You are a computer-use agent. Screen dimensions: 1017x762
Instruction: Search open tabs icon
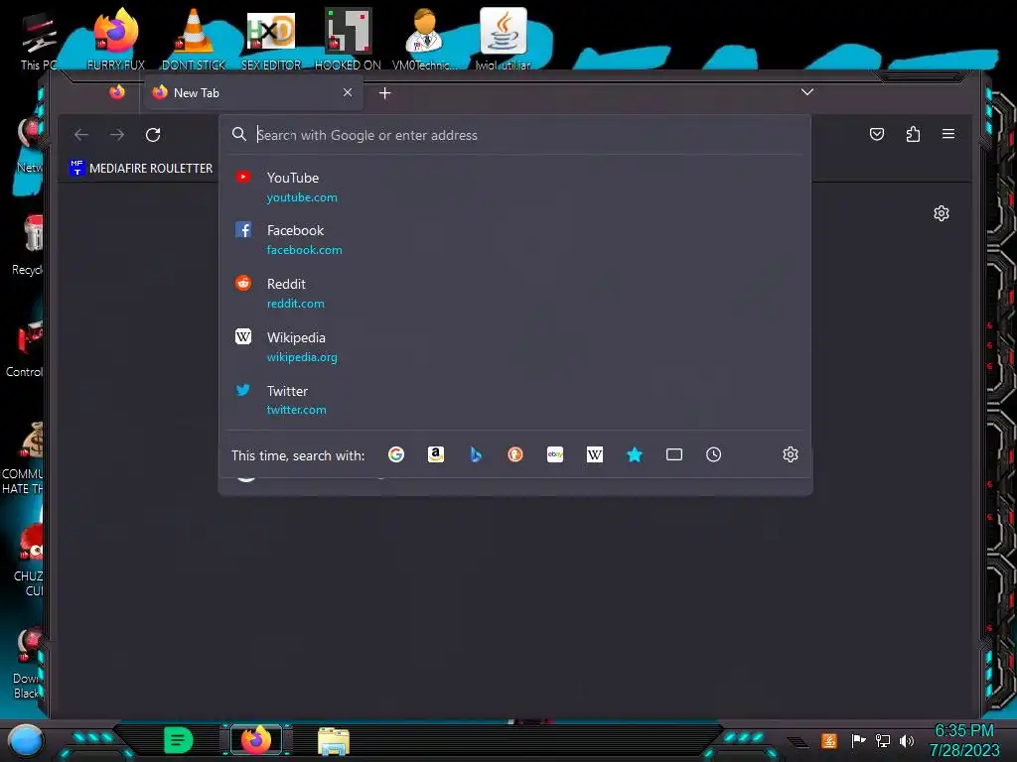click(x=674, y=454)
